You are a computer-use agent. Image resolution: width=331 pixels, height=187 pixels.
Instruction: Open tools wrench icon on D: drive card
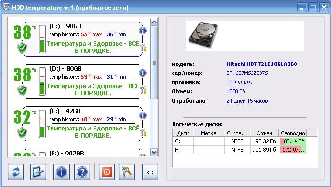coord(143,90)
